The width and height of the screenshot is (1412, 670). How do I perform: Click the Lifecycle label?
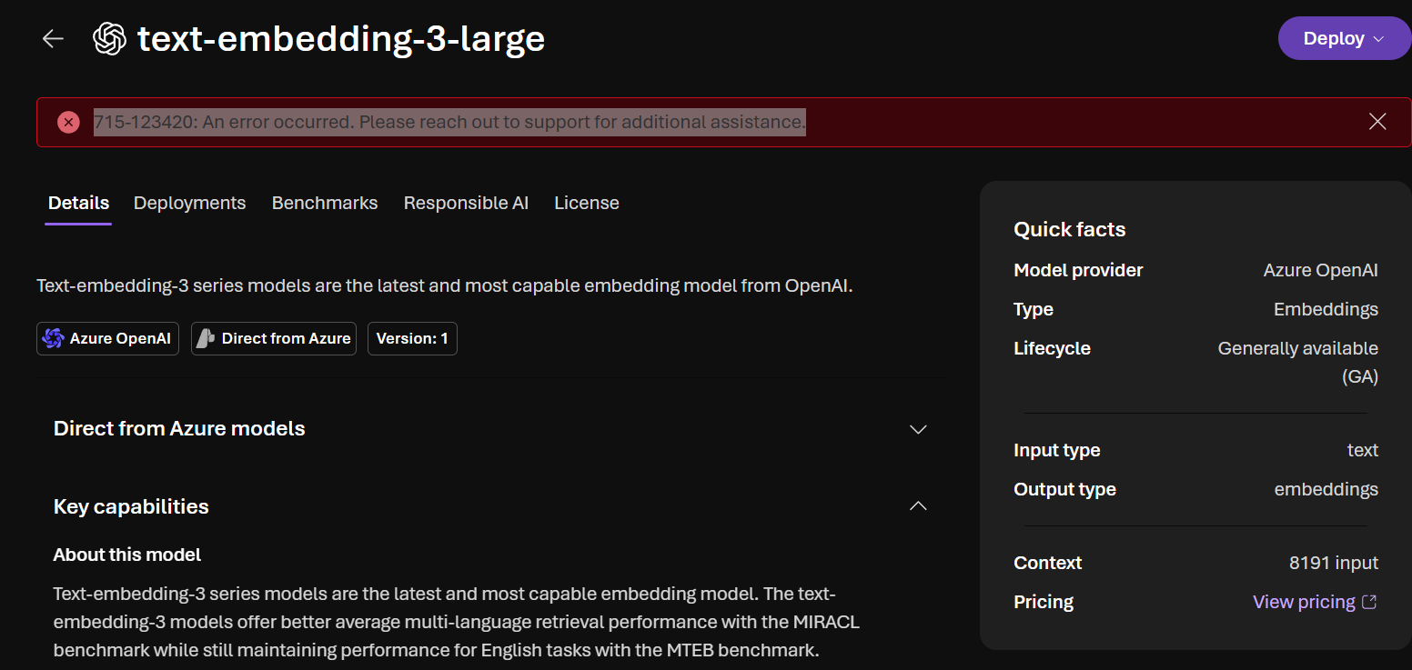pos(1052,348)
